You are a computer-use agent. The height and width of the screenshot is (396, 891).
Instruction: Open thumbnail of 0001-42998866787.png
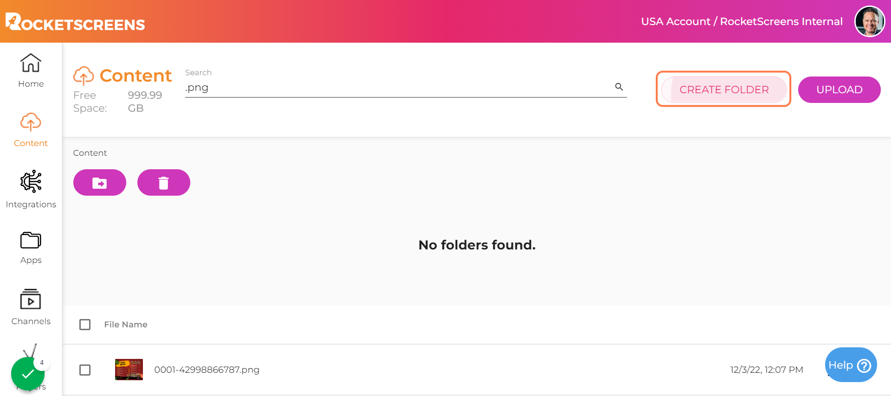click(129, 370)
